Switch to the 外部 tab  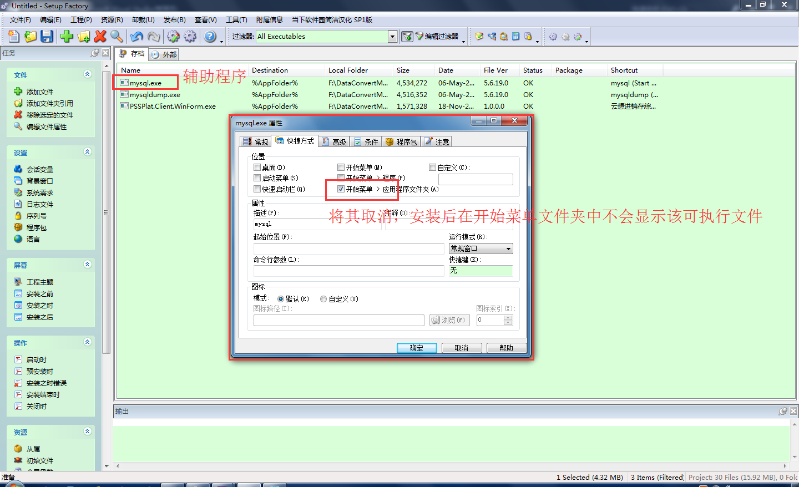pos(164,54)
